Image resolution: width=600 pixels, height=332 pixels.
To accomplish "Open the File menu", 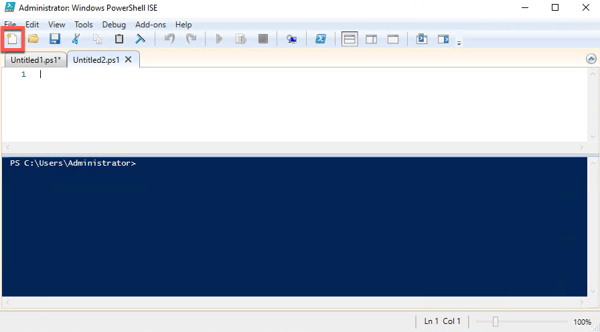I will (x=10, y=25).
